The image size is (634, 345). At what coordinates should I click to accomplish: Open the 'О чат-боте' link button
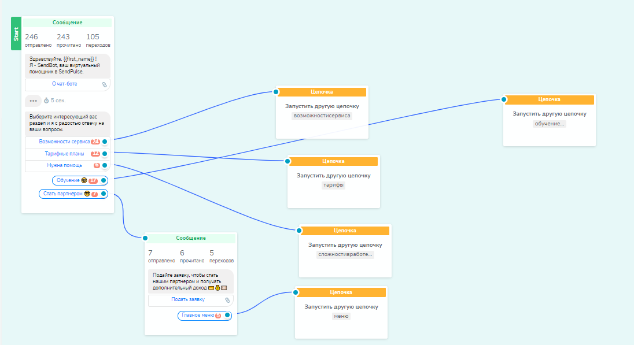[68, 84]
